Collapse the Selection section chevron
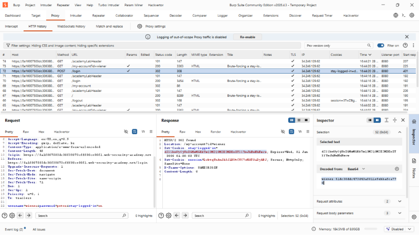The width and height of the screenshot is (419, 235). (400, 132)
